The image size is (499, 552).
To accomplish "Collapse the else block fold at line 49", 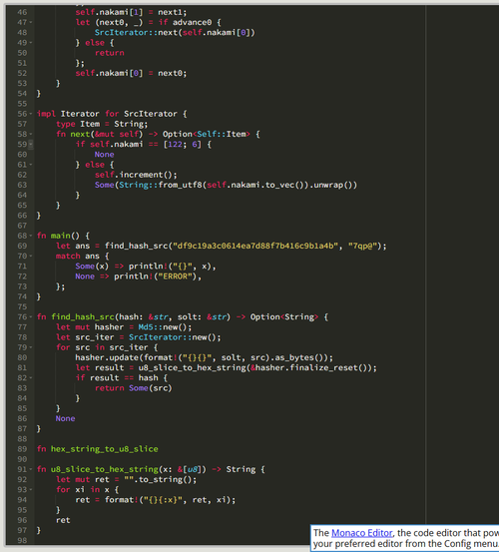I will 31,43.
